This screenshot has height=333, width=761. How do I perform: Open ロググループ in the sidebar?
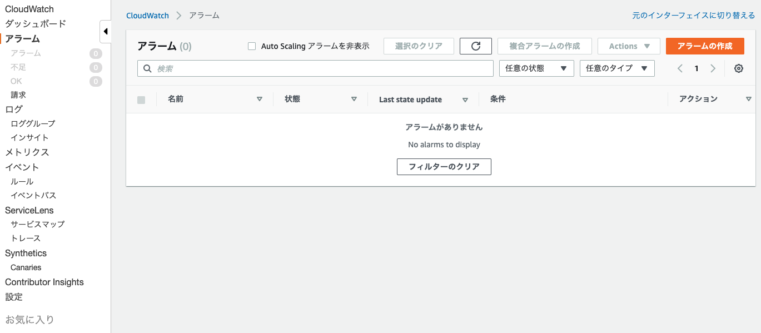click(x=33, y=123)
